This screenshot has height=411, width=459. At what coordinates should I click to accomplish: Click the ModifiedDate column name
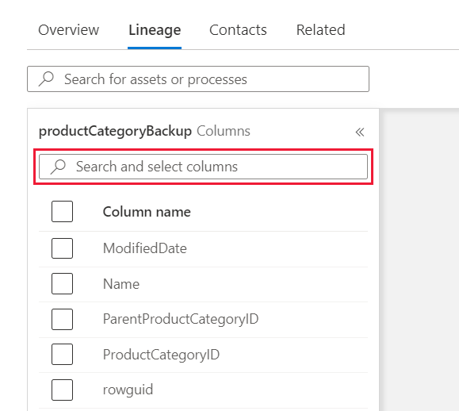click(145, 248)
